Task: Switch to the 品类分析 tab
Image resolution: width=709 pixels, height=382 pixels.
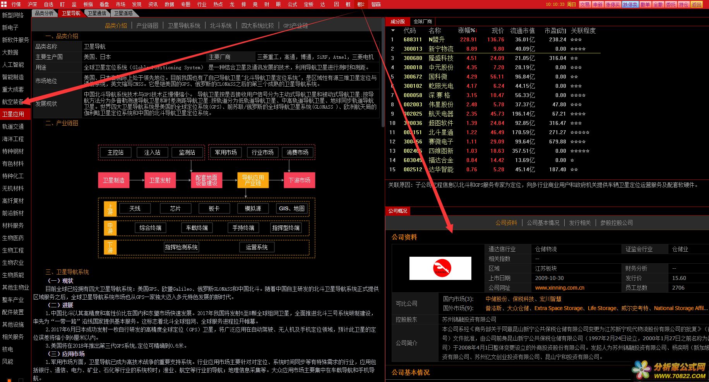Action: click(x=45, y=13)
